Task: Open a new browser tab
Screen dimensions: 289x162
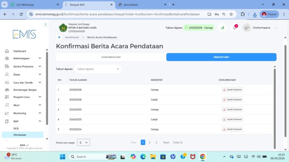Action: pos(173,5)
